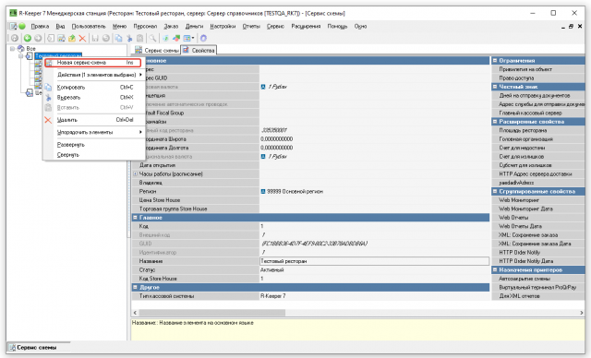Collapse the Все tree root node
This screenshot has height=358, width=591.
(x=12, y=49)
